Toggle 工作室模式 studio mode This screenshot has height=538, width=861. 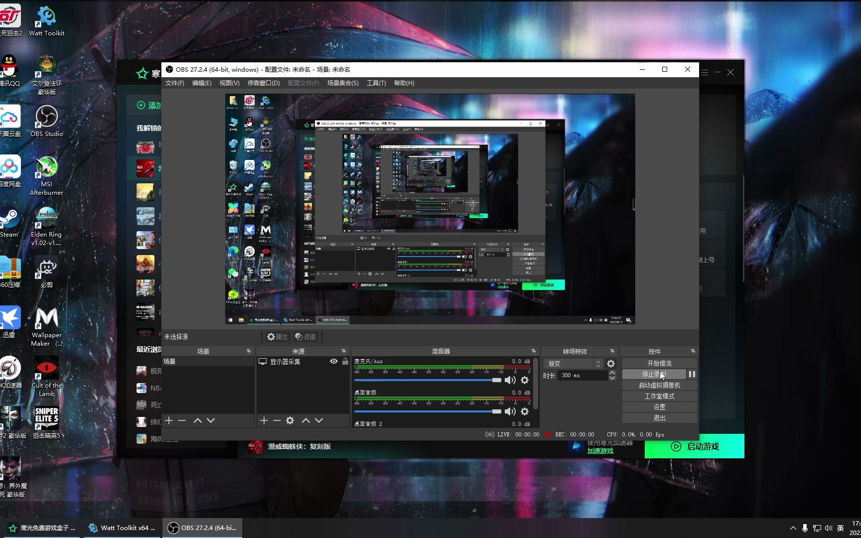pyautogui.click(x=659, y=396)
